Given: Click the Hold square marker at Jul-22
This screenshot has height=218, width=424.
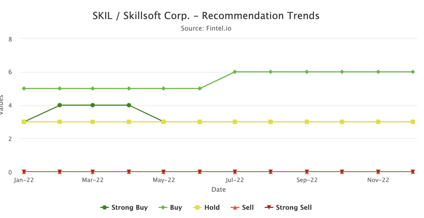Looking at the screenshot, I should click(235, 122).
